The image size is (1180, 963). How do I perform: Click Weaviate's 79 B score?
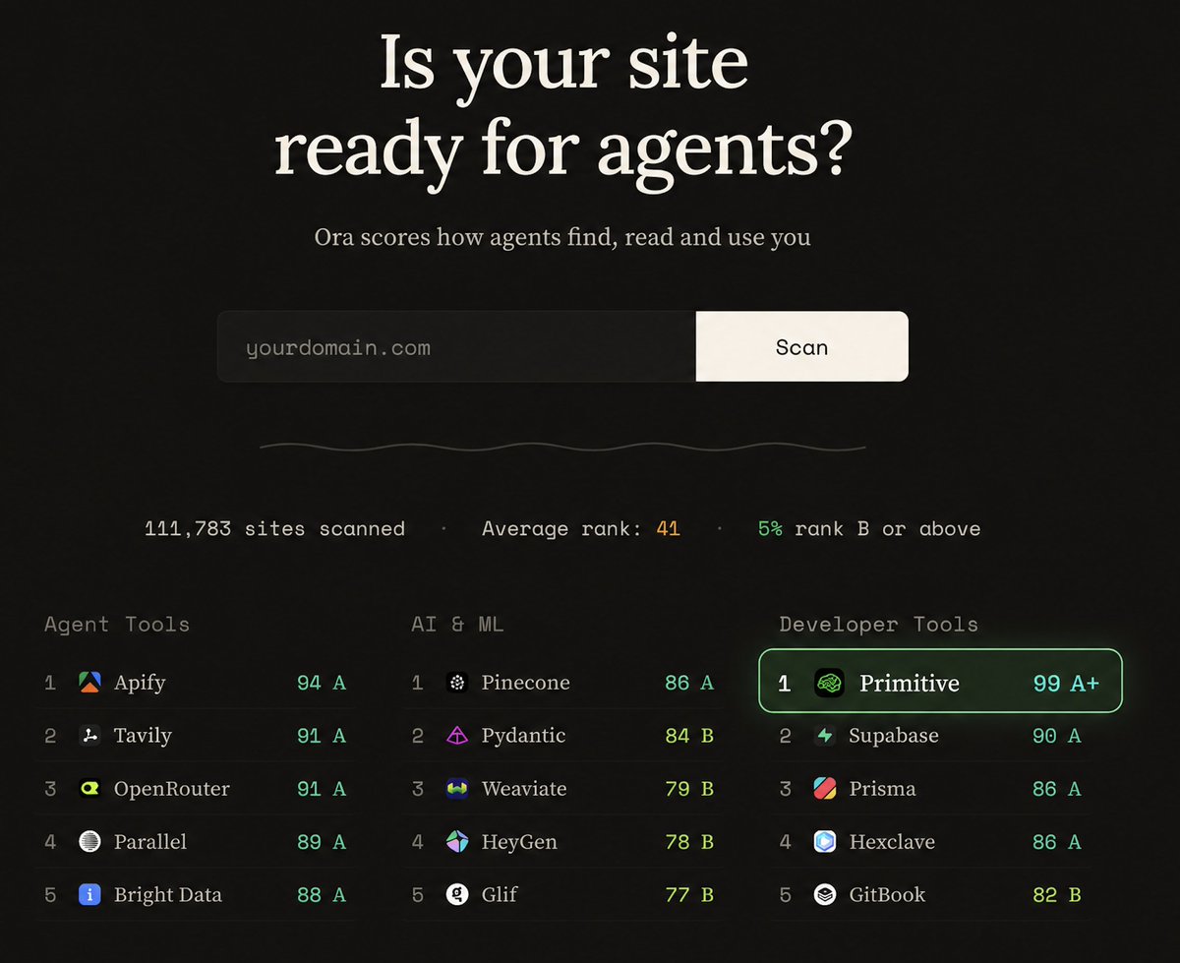[689, 789]
